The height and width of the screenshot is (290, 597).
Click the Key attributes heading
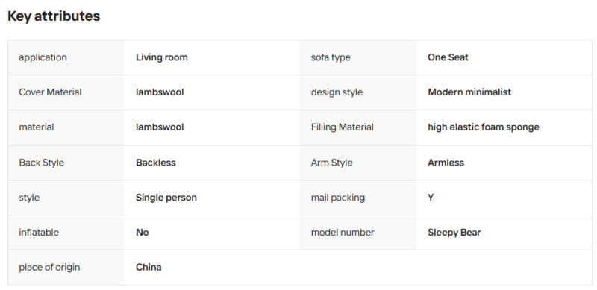tap(54, 16)
